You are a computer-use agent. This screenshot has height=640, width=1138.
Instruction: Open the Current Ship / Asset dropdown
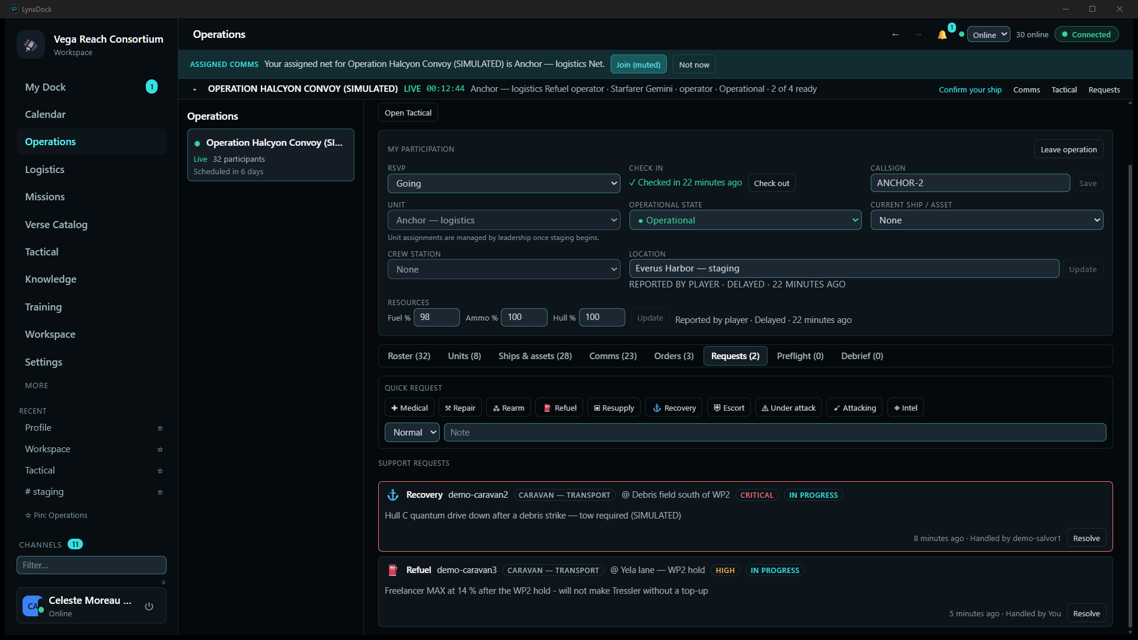pos(986,220)
